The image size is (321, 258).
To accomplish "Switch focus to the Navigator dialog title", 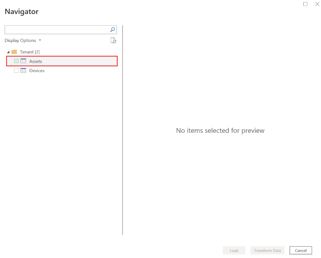I will pos(22,11).
